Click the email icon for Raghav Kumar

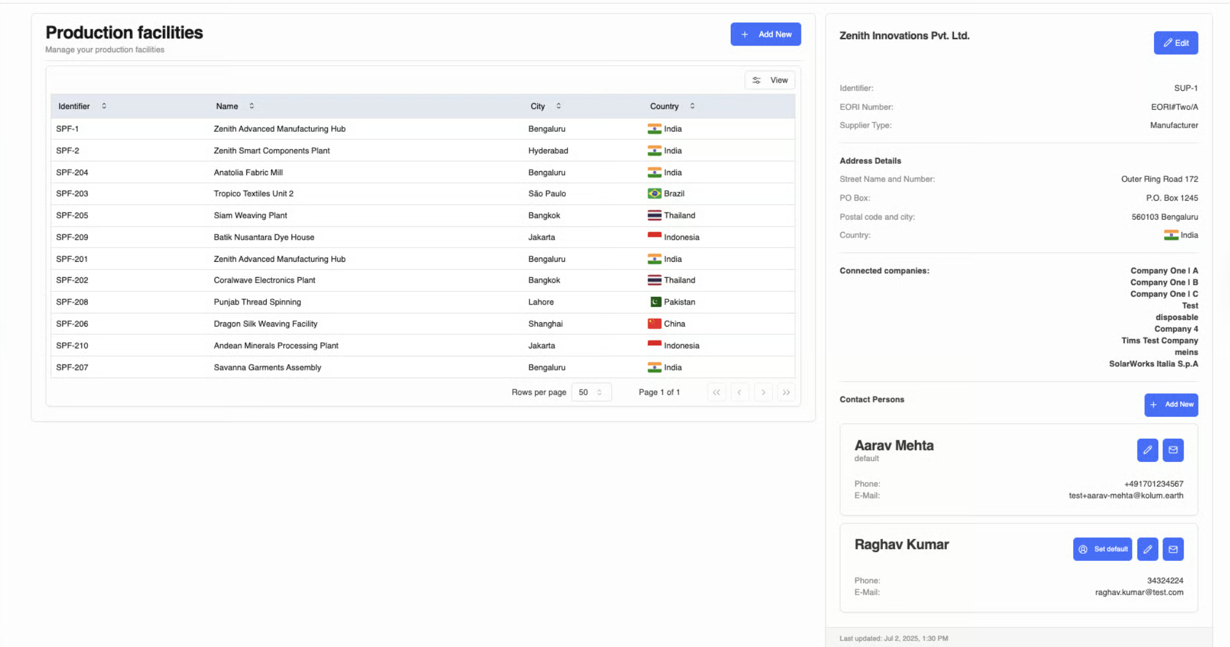pos(1172,549)
